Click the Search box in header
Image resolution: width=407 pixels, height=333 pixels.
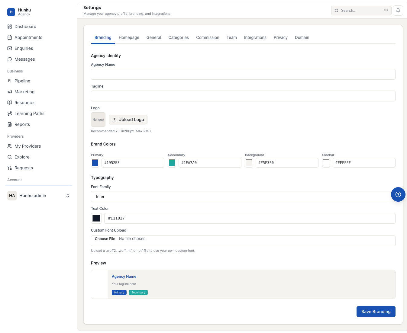tap(361, 11)
